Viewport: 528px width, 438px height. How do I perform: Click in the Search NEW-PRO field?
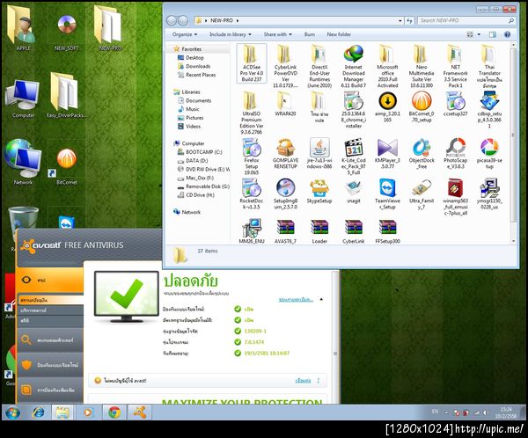(x=466, y=20)
